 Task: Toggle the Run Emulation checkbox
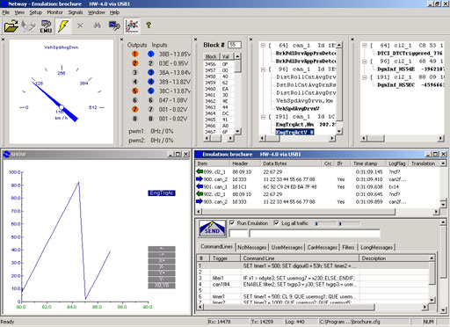[x=232, y=223]
